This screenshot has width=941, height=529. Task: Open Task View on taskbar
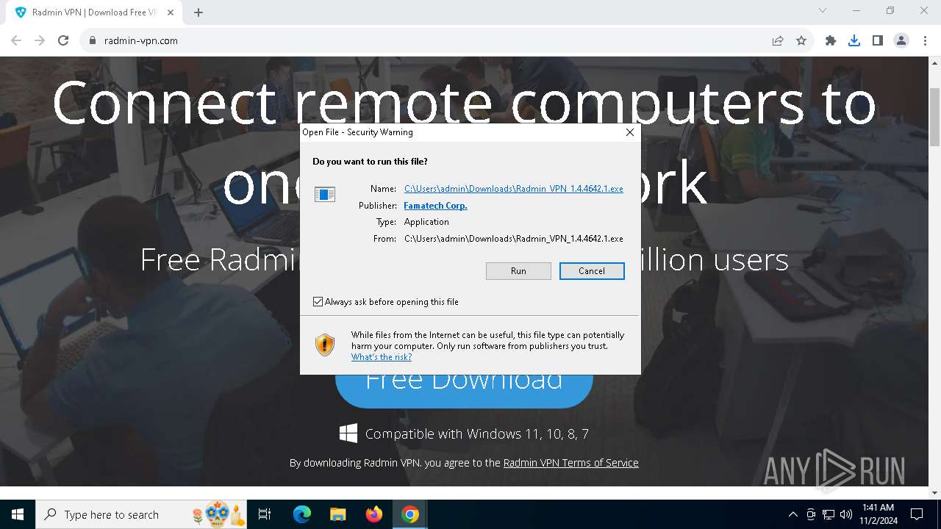point(265,514)
